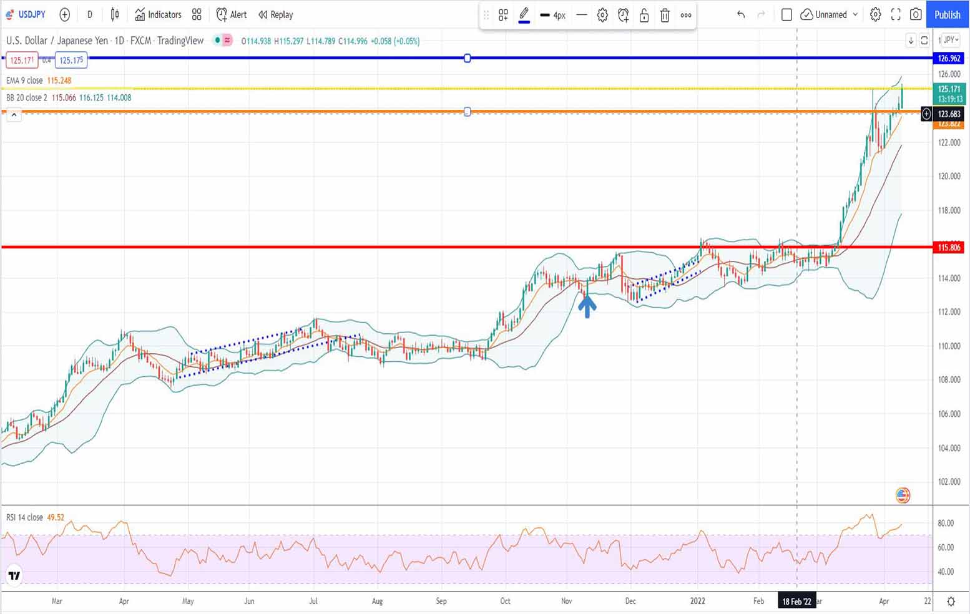Add symbol with the plus compare button
The width and height of the screenshot is (970, 614).
pyautogui.click(x=64, y=14)
